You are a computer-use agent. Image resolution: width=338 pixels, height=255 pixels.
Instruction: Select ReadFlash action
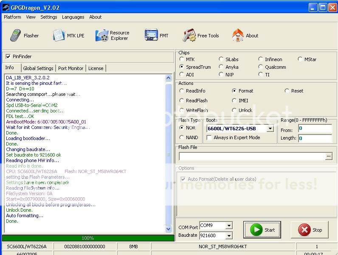tap(181, 101)
